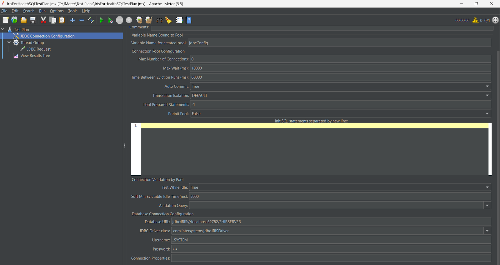This screenshot has width=500, height=265.
Task: Click the Save test plan floppy icon
Action: (33, 20)
